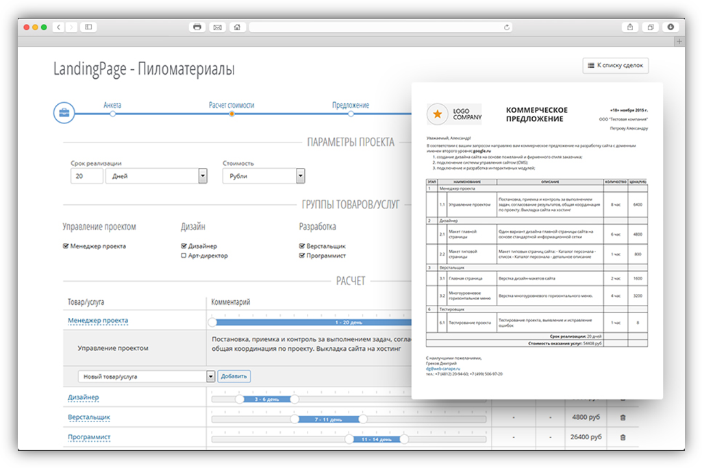This screenshot has height=468, width=702.
Task: Click the star logo on the commercial proposal
Action: [439, 114]
